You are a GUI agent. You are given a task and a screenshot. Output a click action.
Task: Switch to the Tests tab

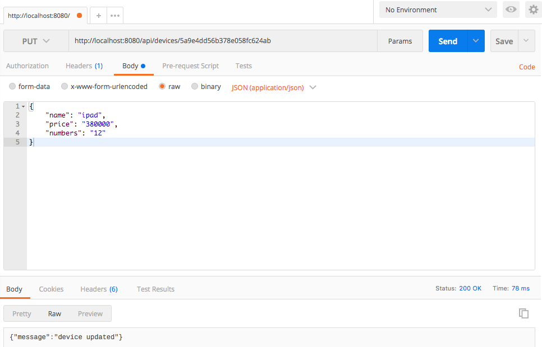(244, 66)
